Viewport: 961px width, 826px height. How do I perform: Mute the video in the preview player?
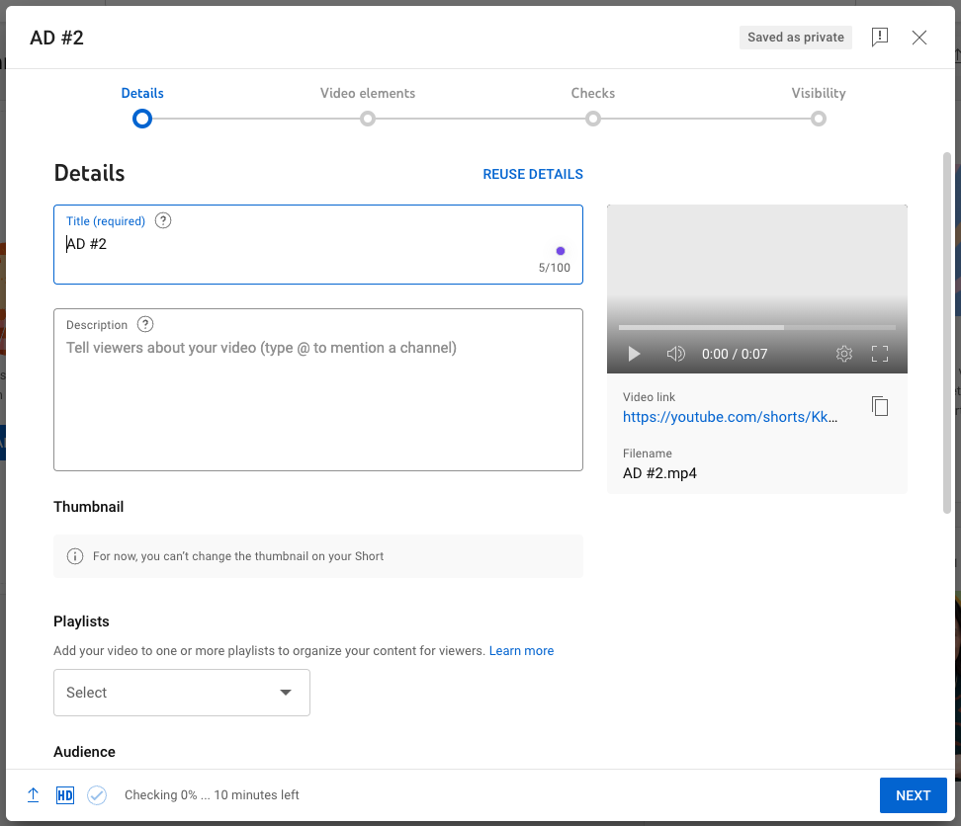675,354
